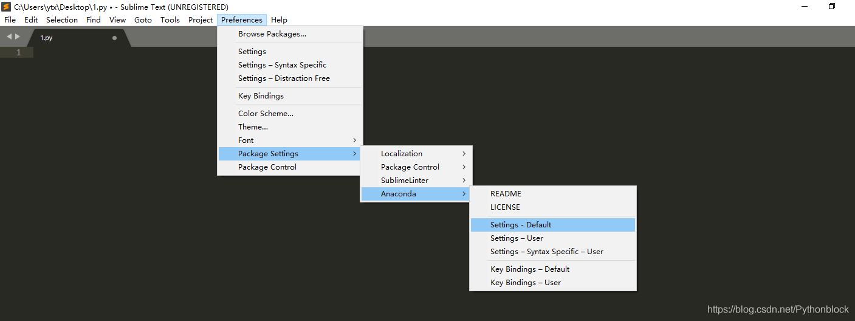Image resolution: width=855 pixels, height=321 pixels.
Task: Click line number 1 in gutter
Action: point(18,52)
